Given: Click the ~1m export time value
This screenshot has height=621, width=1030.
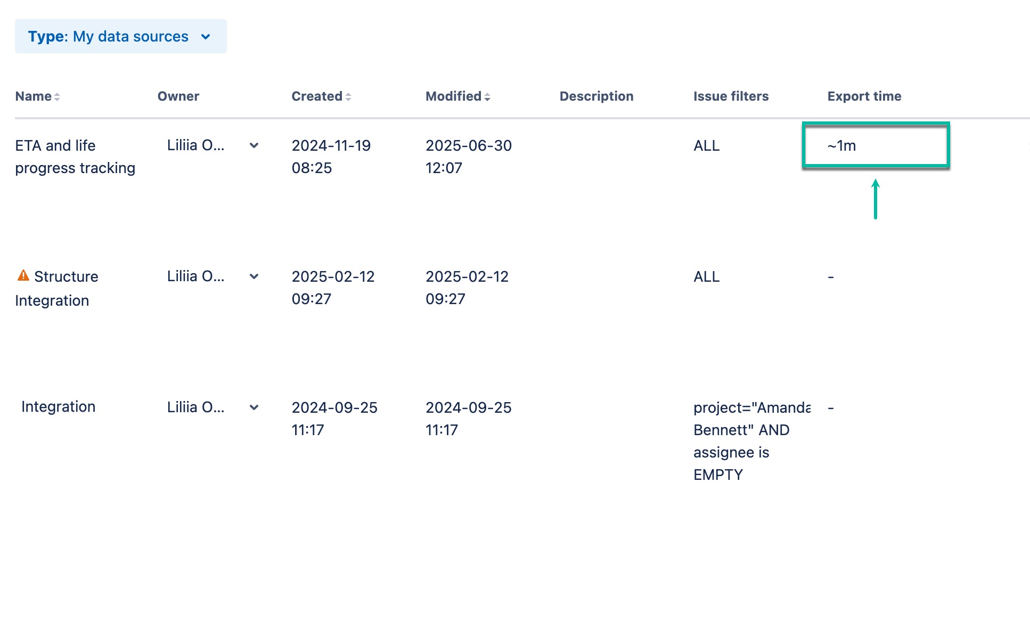Looking at the screenshot, I should point(841,145).
